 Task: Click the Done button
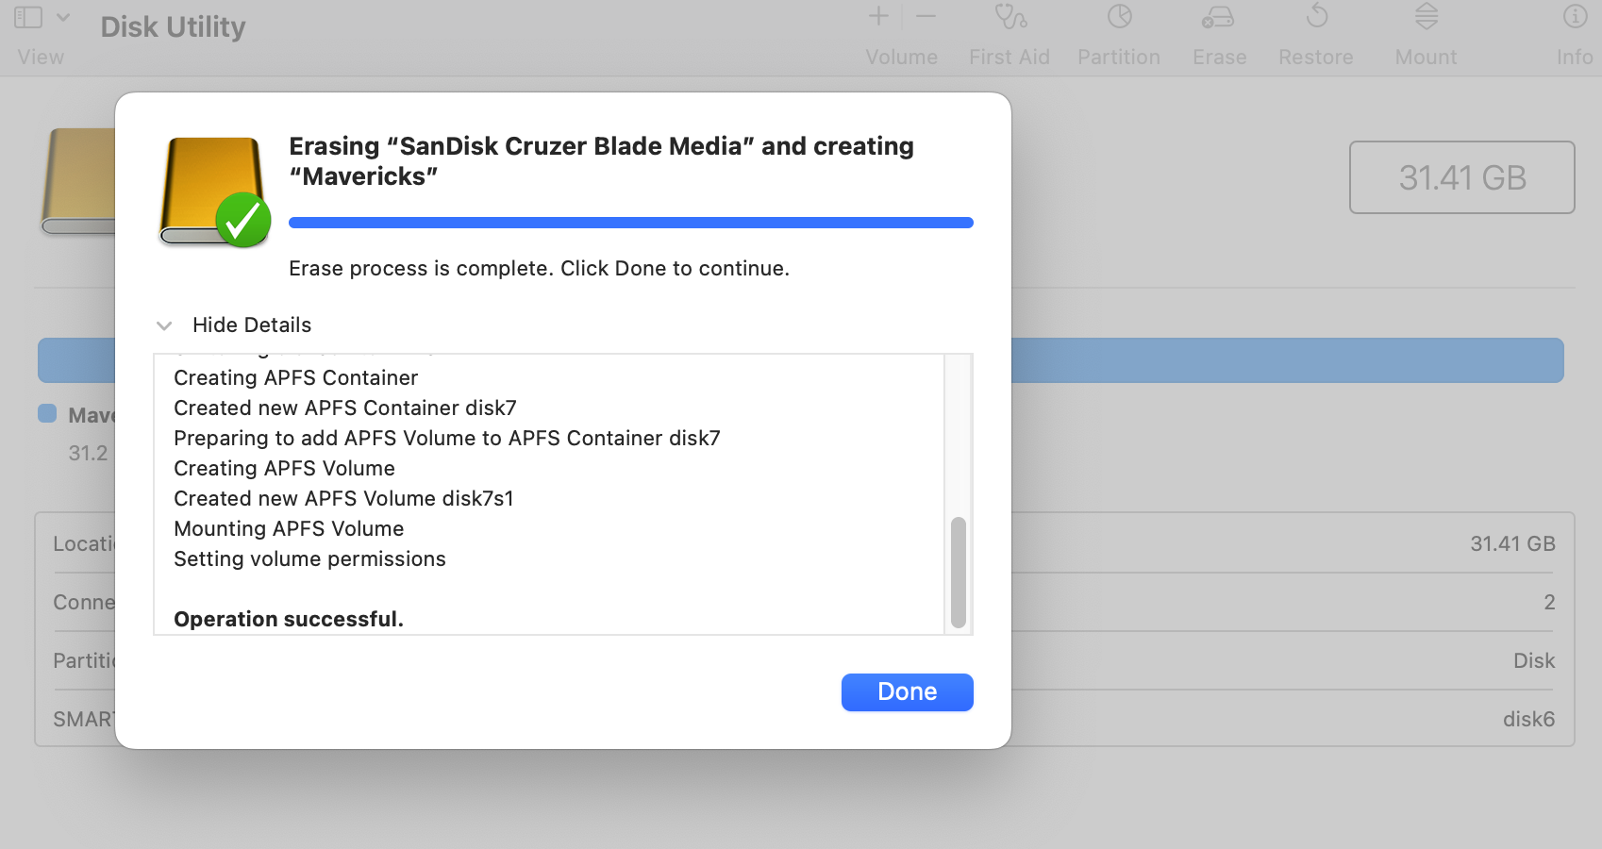coord(907,691)
